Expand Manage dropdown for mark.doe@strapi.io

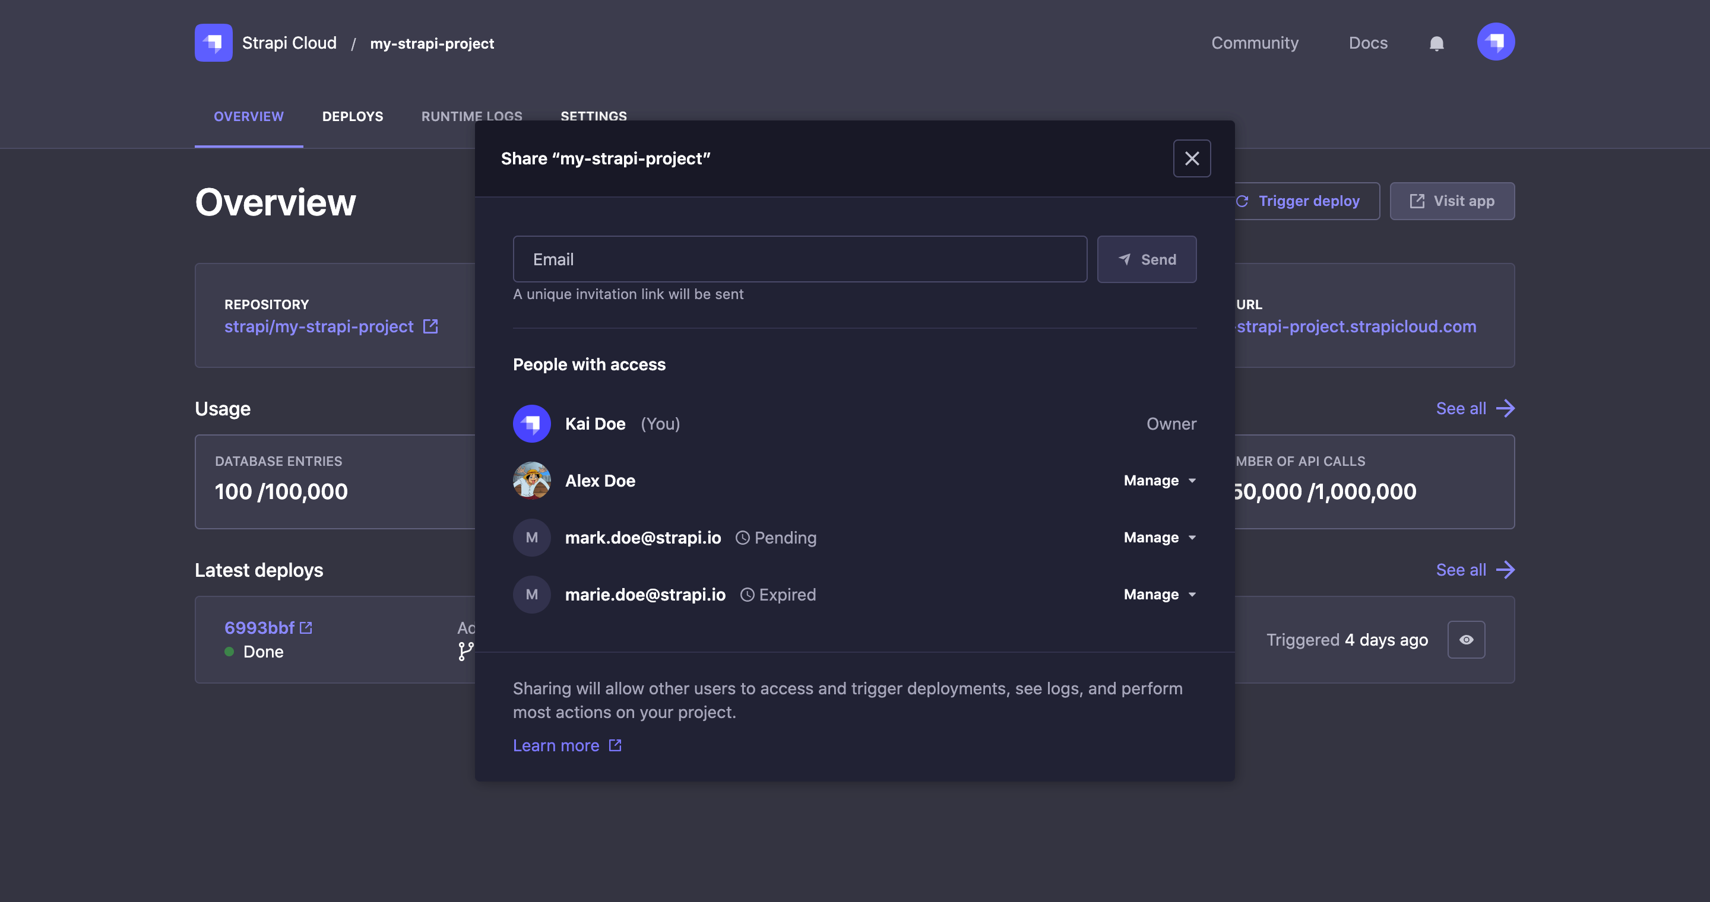tap(1159, 537)
